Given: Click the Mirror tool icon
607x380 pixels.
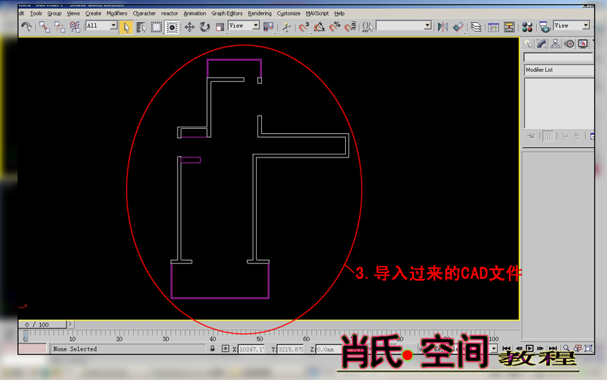Looking at the screenshot, I should (442, 27).
